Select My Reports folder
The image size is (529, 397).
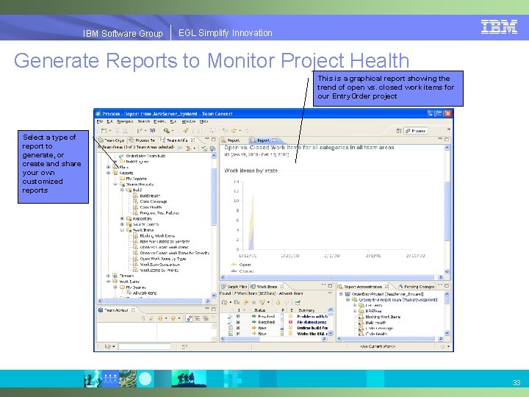[137, 179]
